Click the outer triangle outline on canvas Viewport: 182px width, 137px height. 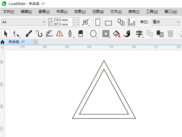(104, 118)
